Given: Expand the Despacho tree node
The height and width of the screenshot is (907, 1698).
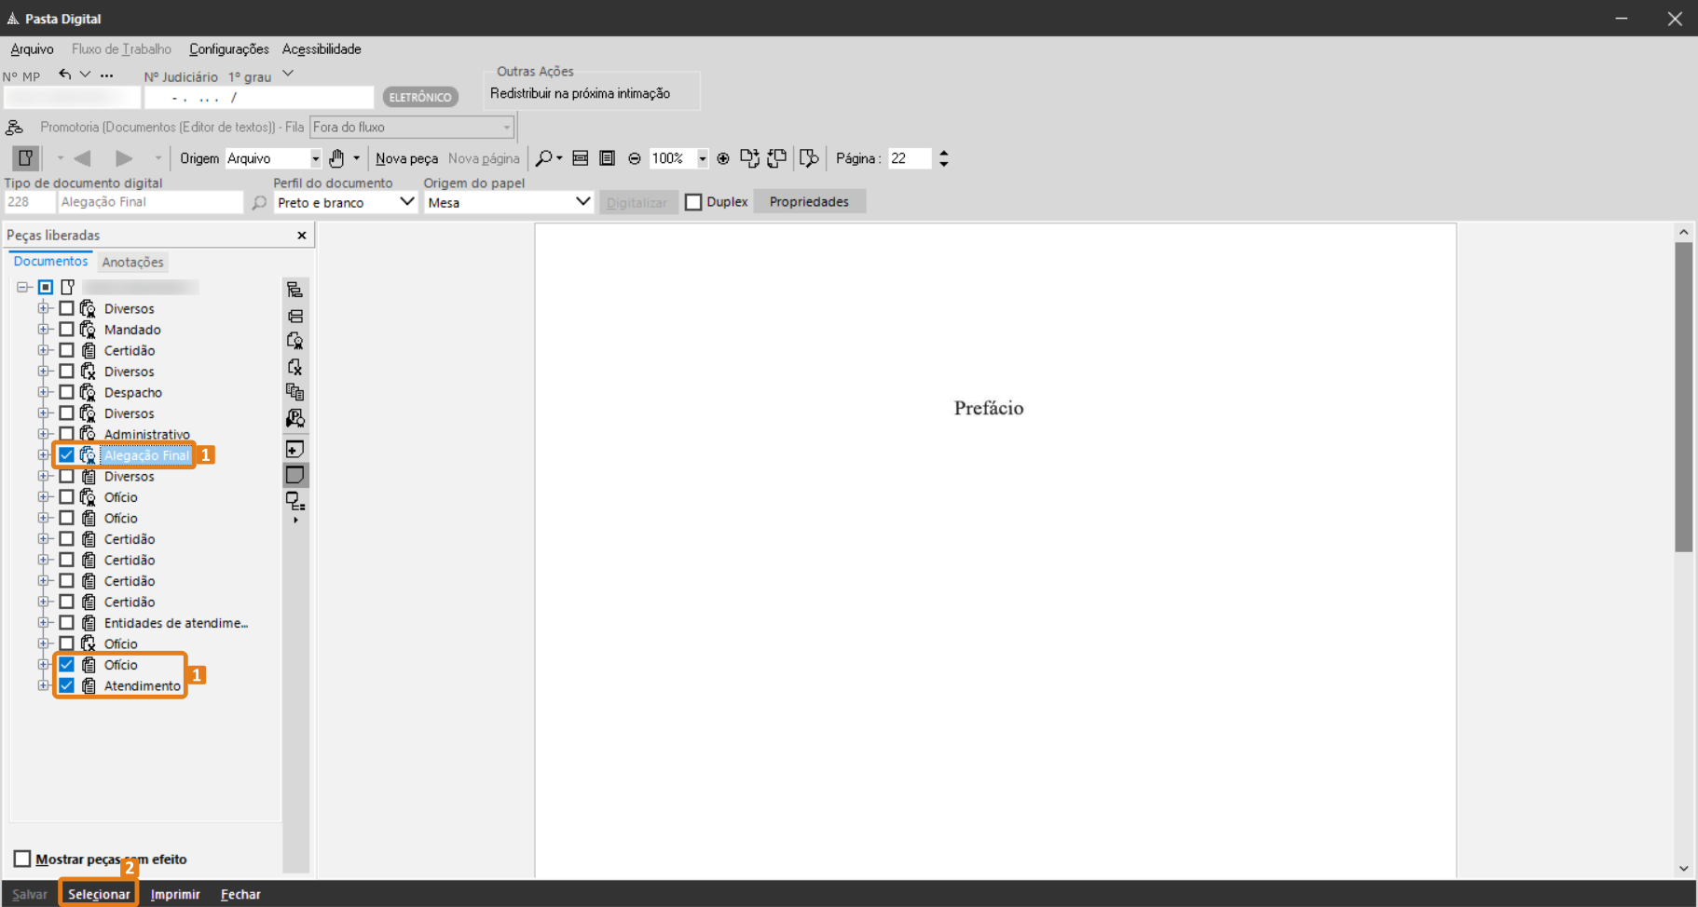Looking at the screenshot, I should click(43, 392).
